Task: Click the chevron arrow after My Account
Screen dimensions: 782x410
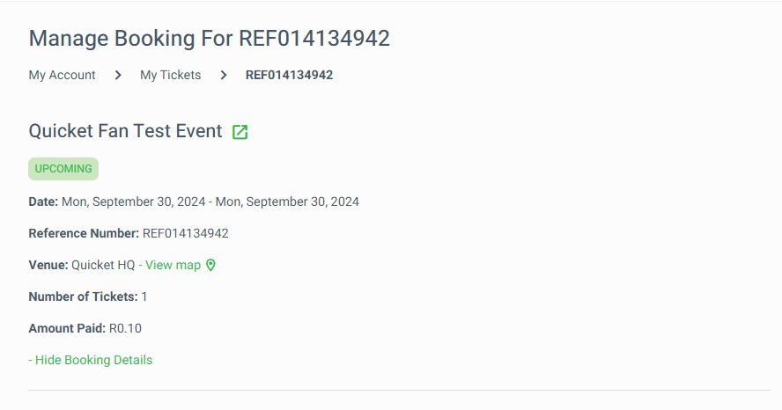Action: tap(118, 75)
